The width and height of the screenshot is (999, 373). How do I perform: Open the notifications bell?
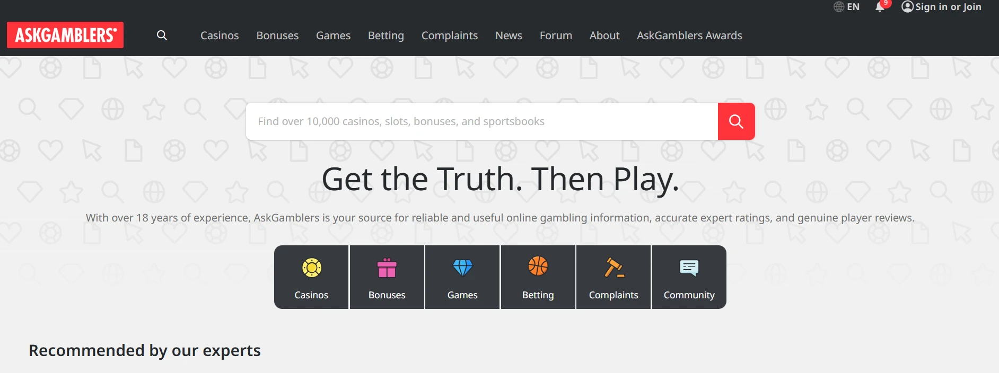(880, 7)
